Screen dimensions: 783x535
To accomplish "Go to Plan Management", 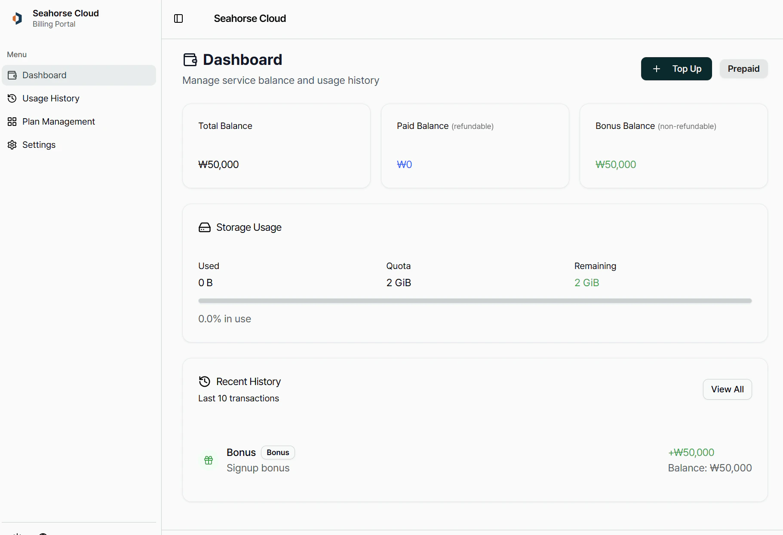I will (79, 122).
